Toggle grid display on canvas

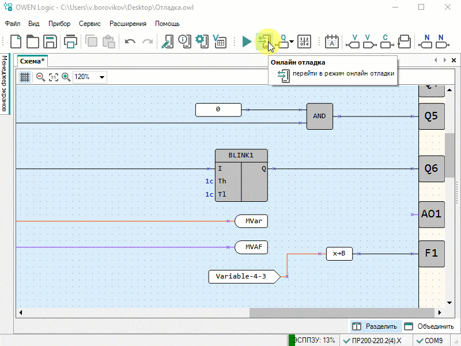point(25,77)
